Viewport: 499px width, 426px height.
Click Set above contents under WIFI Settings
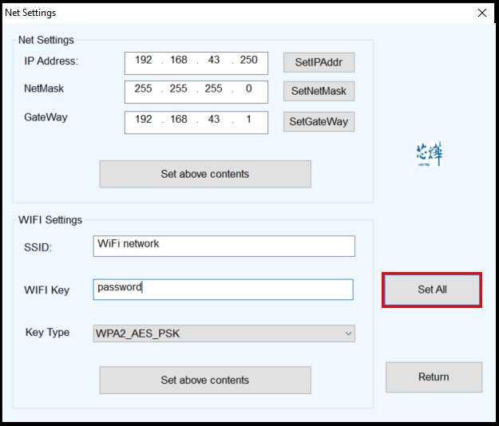205,381
